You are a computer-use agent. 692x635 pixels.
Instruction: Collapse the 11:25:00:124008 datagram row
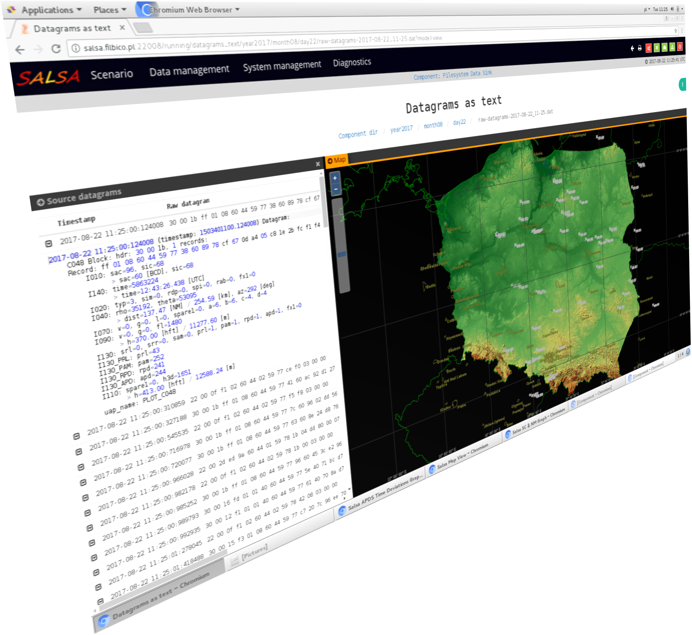pos(49,244)
